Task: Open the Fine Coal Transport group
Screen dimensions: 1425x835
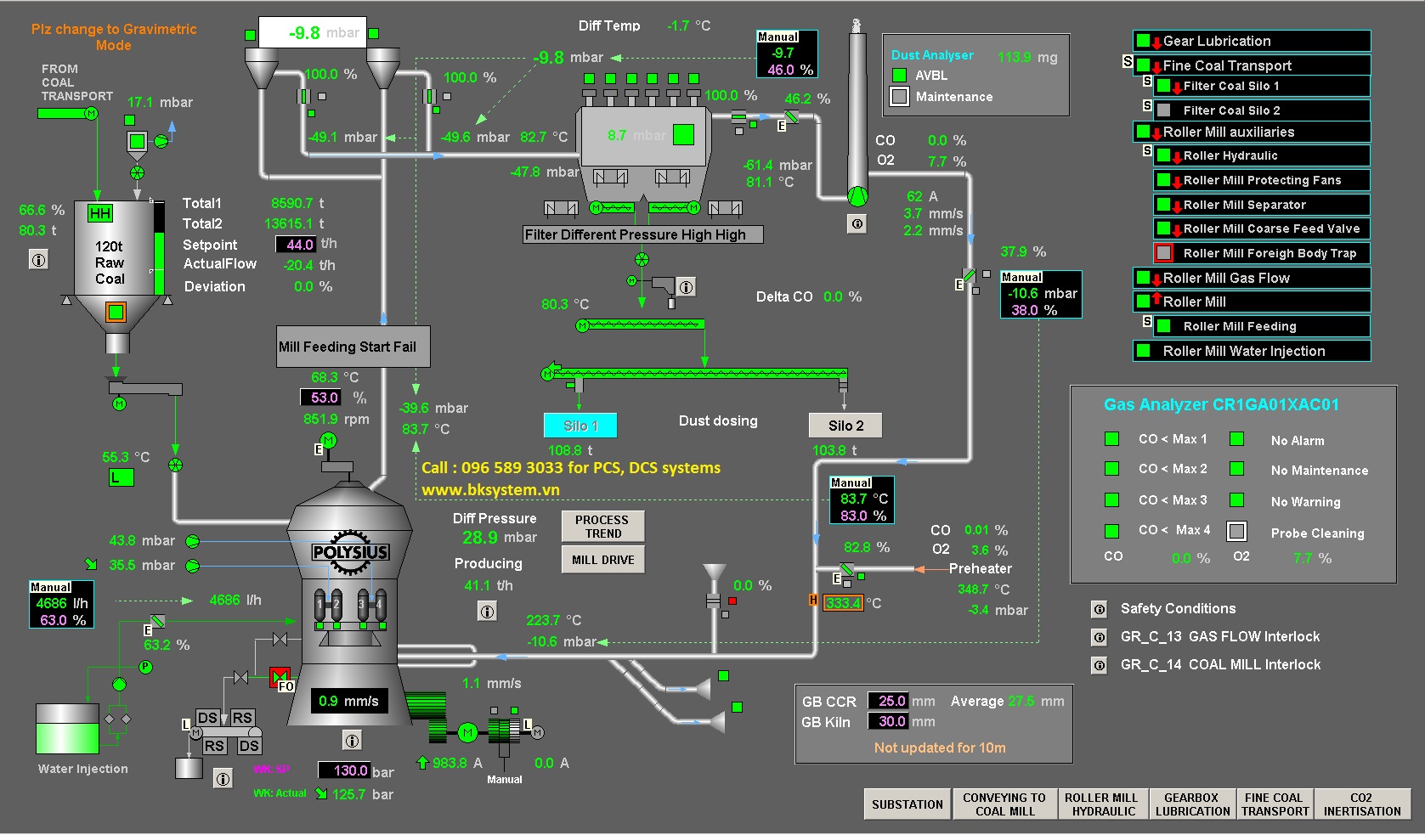Action: (1252, 65)
